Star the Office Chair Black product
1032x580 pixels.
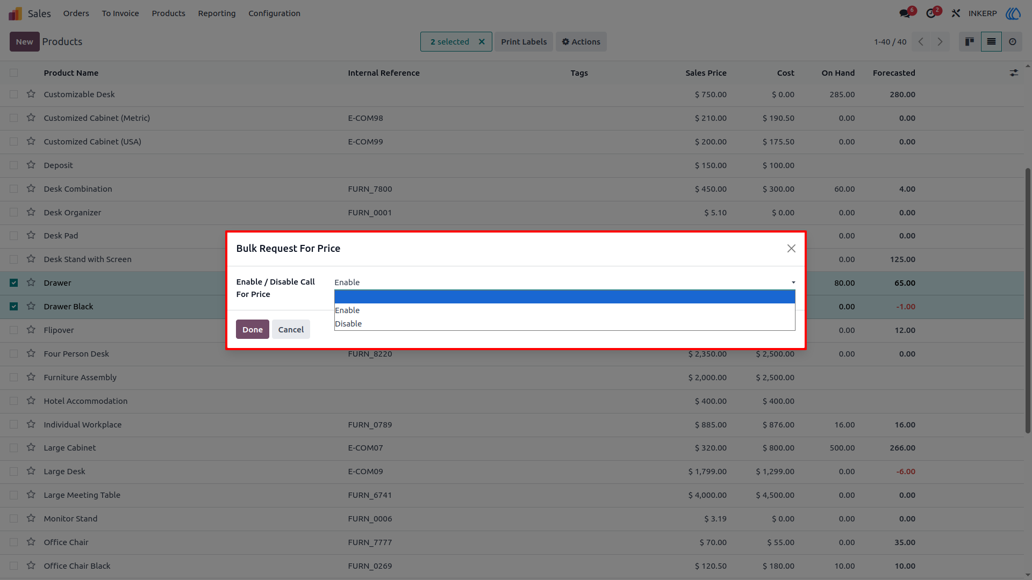(x=31, y=565)
